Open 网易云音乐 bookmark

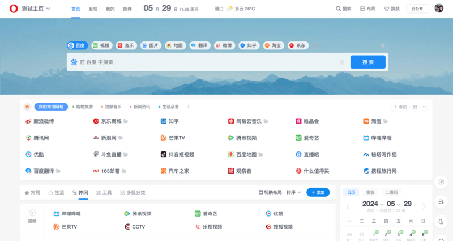(245, 121)
